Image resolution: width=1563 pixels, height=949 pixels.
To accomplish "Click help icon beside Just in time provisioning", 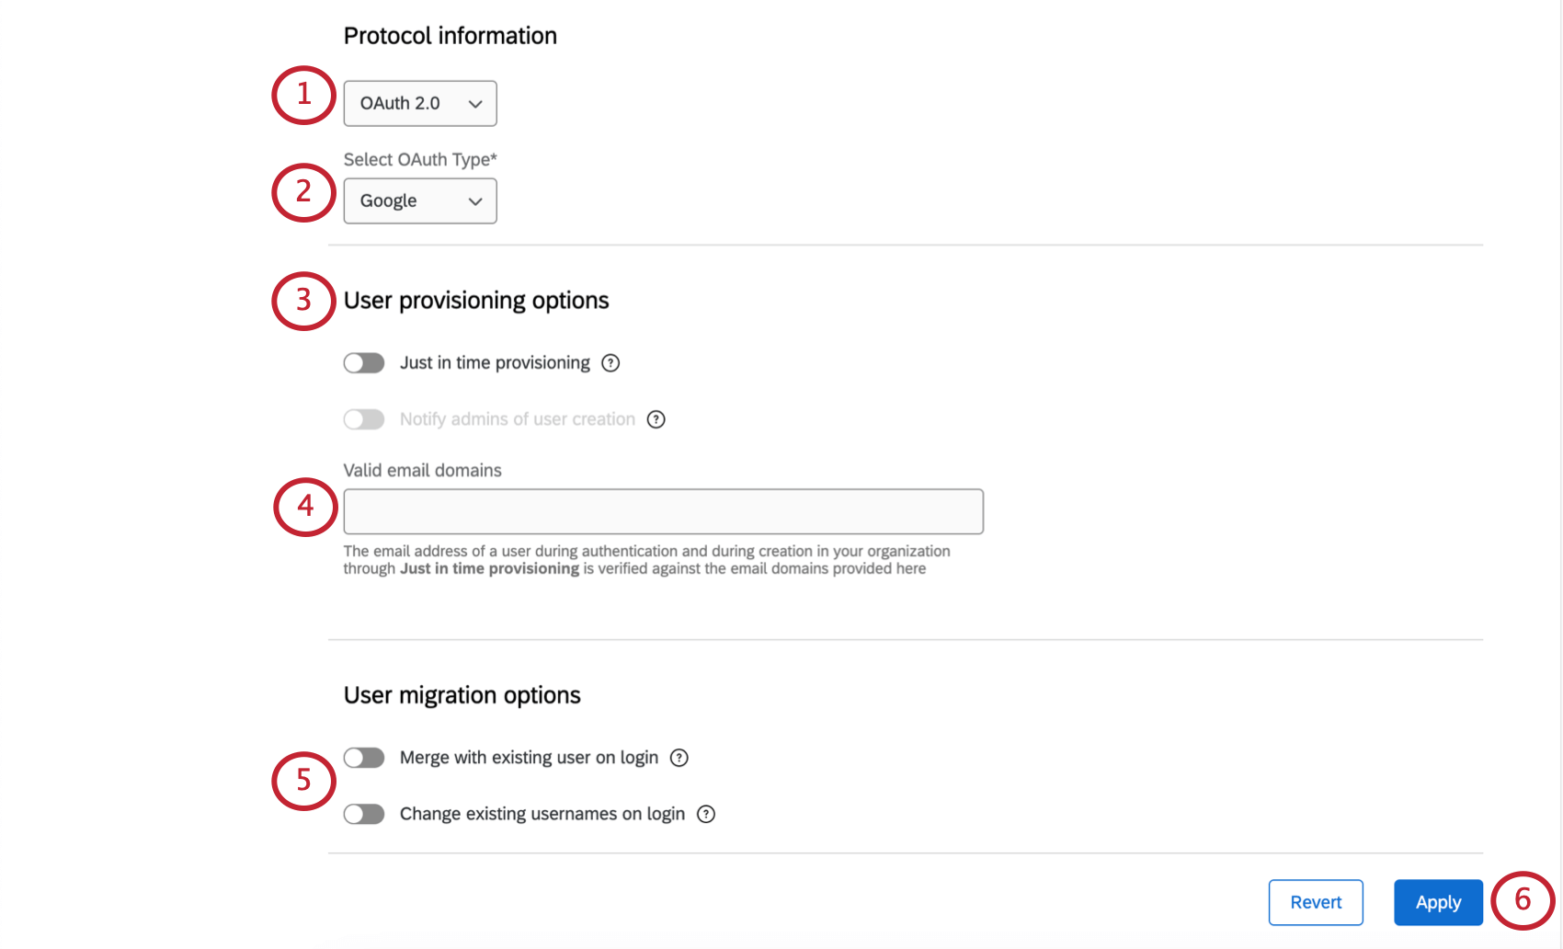I will tap(610, 362).
